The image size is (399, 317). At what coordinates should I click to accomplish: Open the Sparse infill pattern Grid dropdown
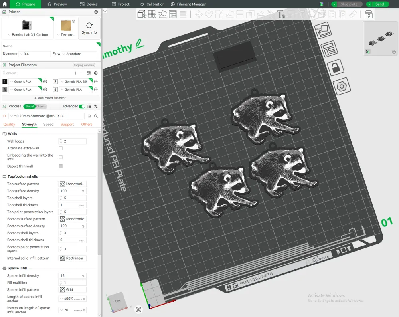[73, 290]
